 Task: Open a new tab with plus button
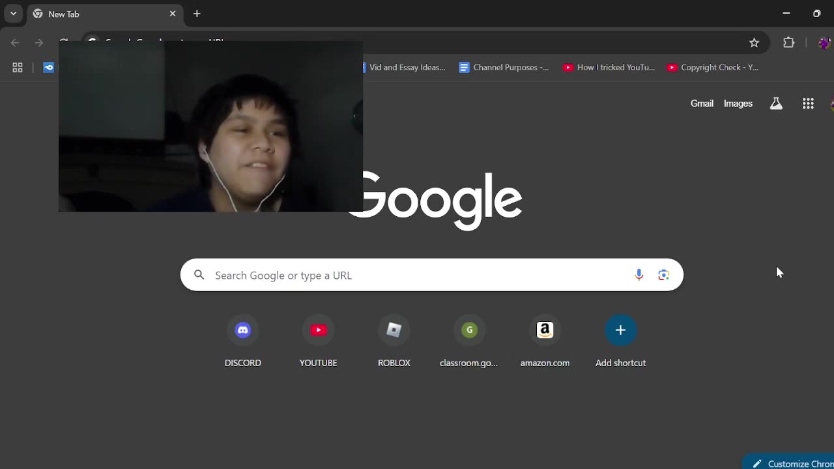(x=197, y=14)
